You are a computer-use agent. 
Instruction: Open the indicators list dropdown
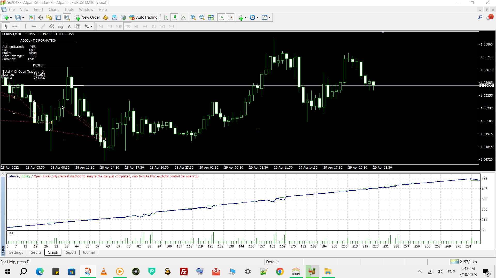[242, 17]
